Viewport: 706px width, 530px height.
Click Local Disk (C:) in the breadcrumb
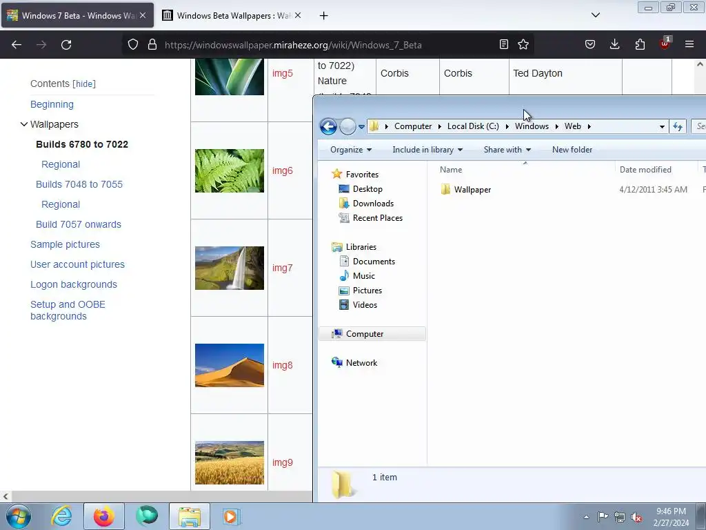tap(473, 126)
